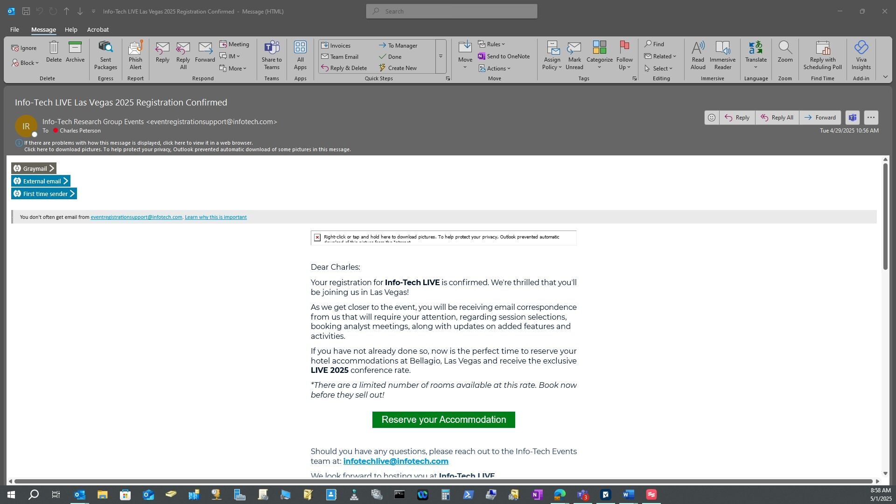Run the To Manager quick step
896x504 pixels.
click(x=398, y=45)
